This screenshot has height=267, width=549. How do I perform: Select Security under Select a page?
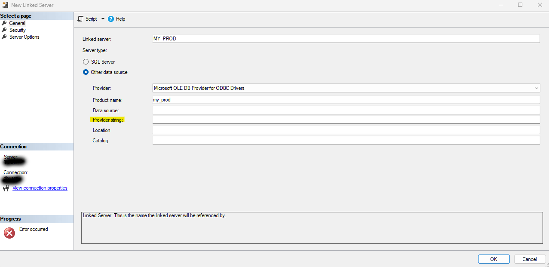17,30
